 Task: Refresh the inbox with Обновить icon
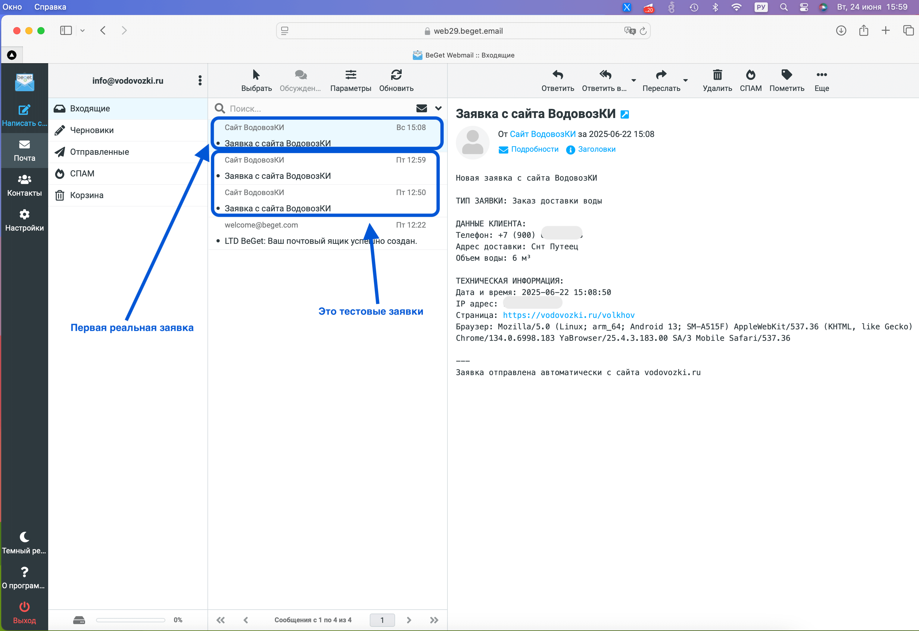396,75
